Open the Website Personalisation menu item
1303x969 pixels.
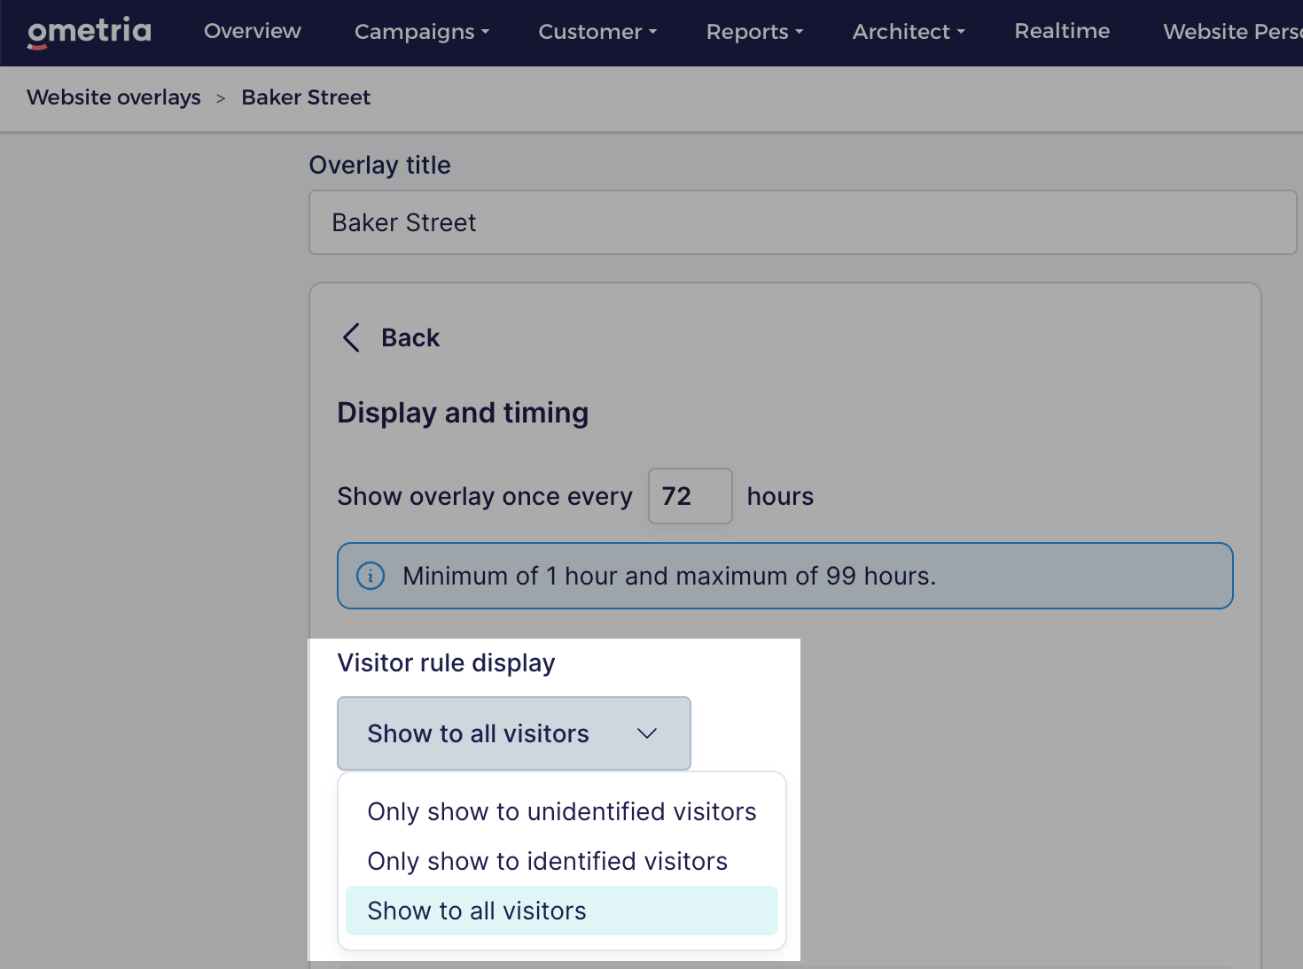(x=1233, y=32)
